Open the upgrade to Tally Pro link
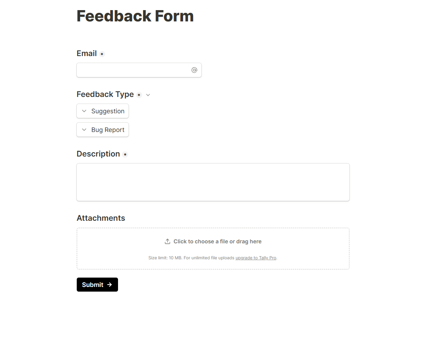This screenshot has height=343, width=439. coord(256,258)
